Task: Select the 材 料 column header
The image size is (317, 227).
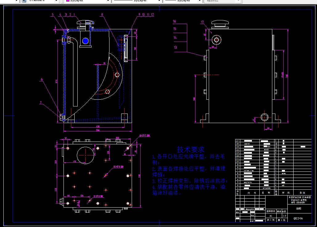Action: pyautogui.click(x=286, y=193)
